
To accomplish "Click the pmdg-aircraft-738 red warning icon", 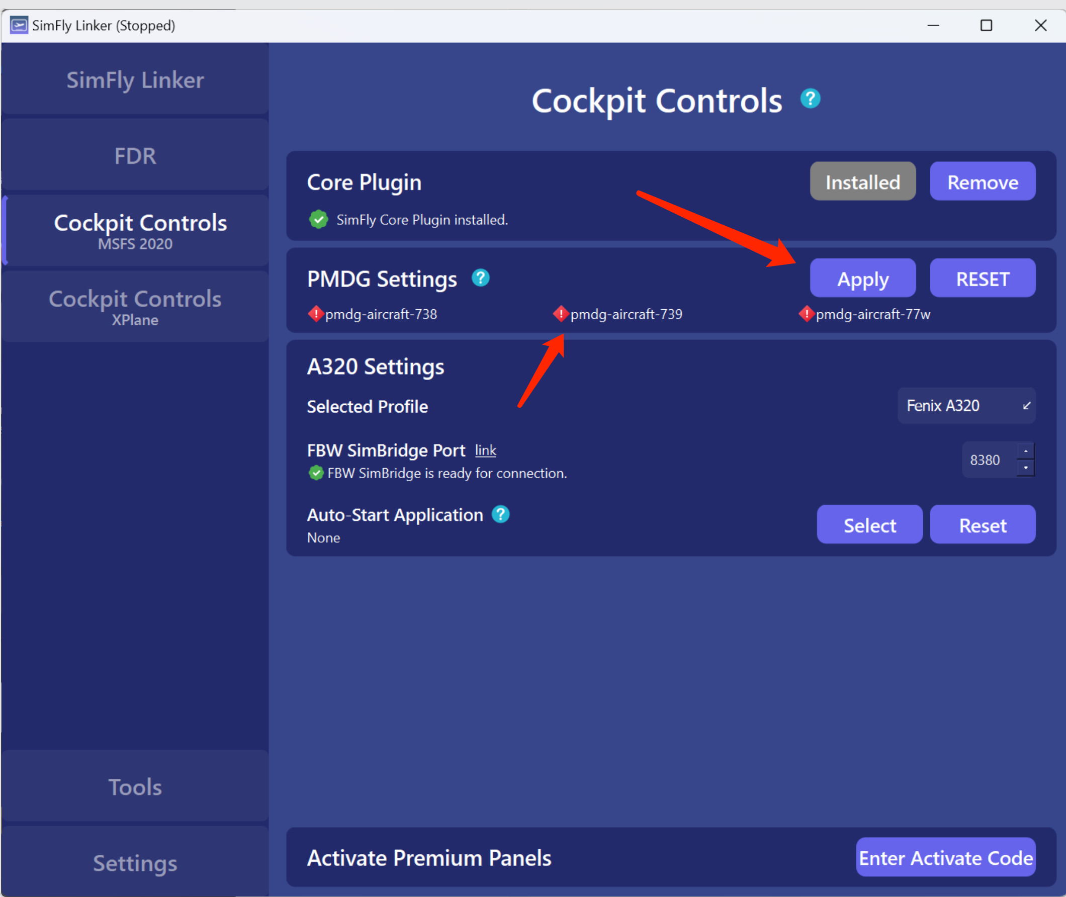I will coord(315,314).
